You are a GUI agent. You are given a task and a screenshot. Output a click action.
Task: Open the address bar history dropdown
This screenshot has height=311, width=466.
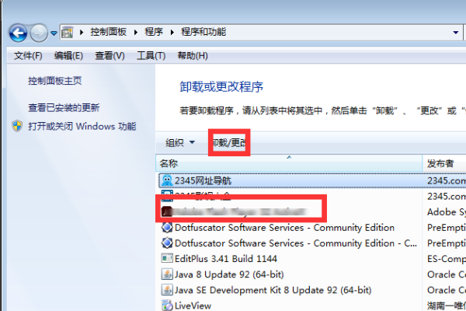tap(456, 33)
